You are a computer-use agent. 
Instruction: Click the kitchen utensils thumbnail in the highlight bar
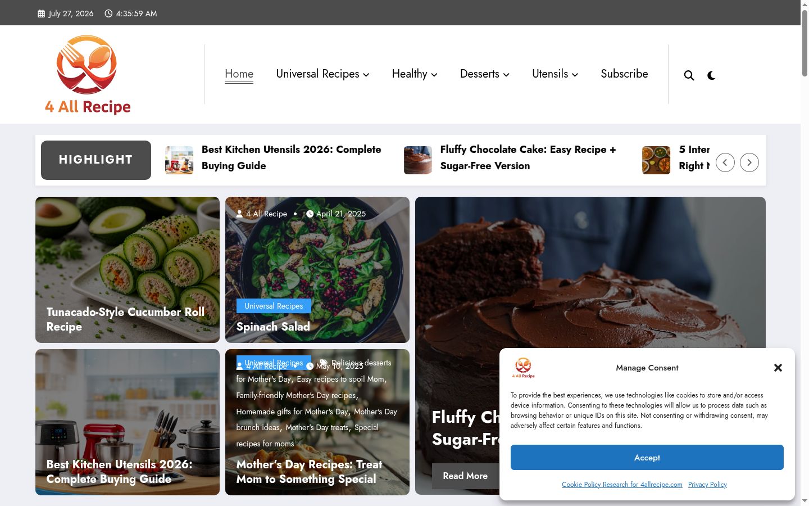(179, 160)
